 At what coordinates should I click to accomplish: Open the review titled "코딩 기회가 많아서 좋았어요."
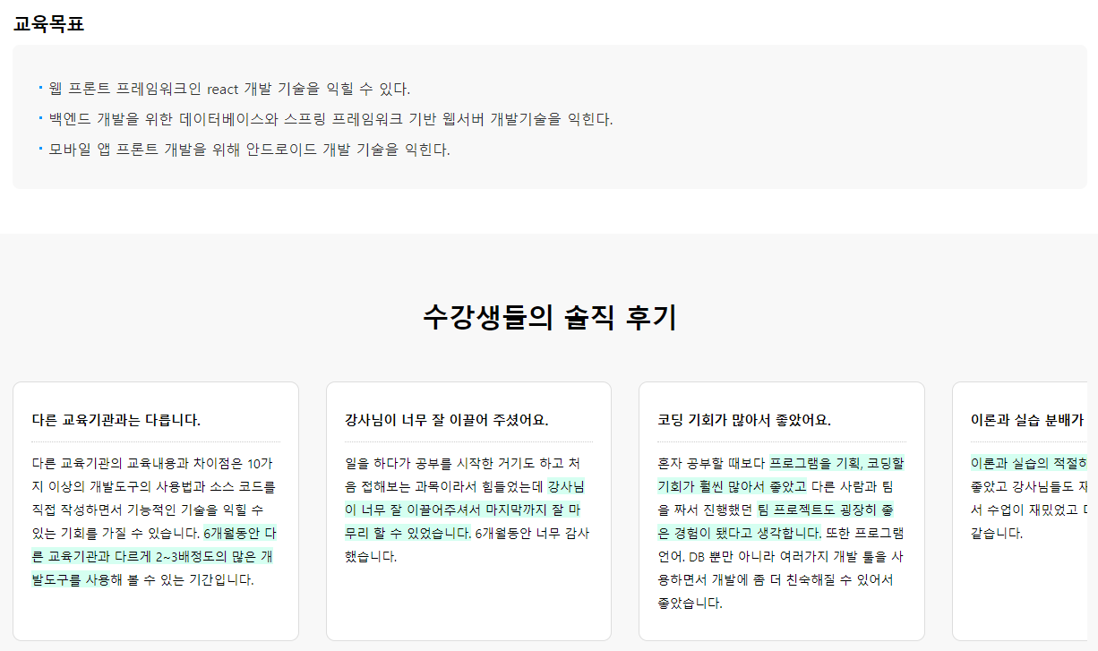coord(743,420)
